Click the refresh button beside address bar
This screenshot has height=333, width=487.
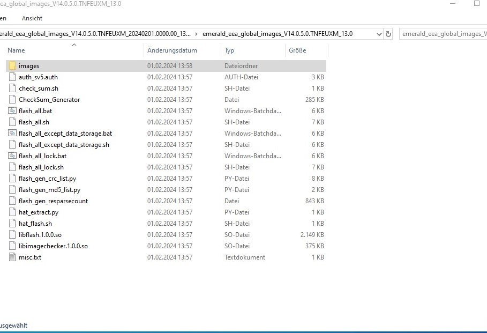388,34
